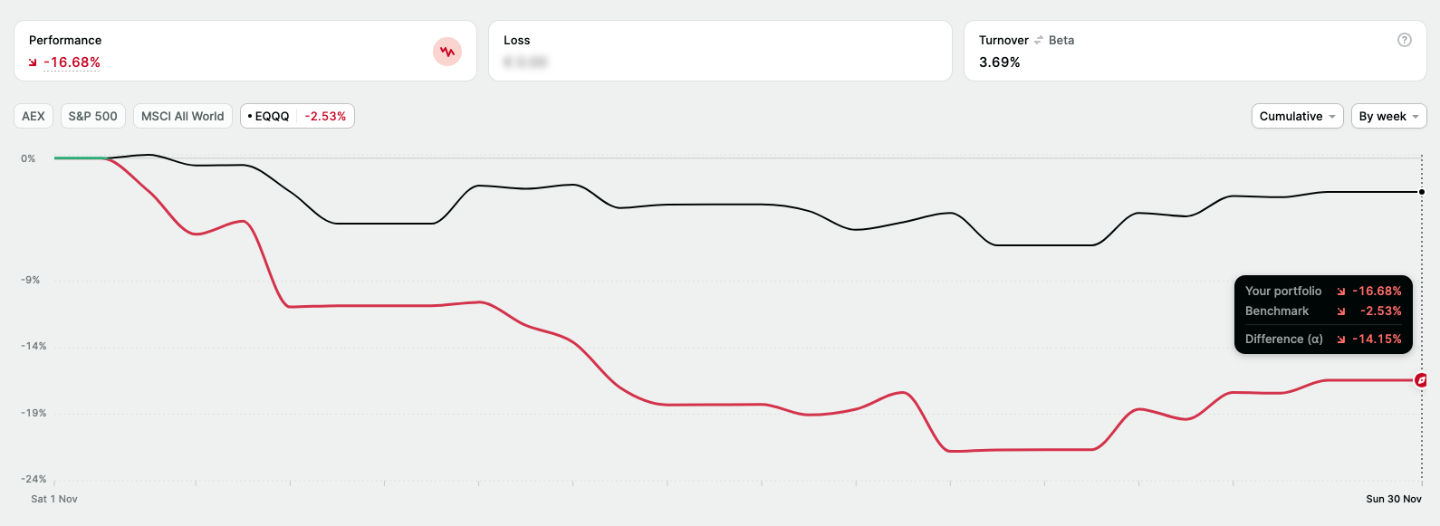Screen dimensions: 1440x526
Task: Click the -16.68% performance value link
Action: click(x=72, y=62)
